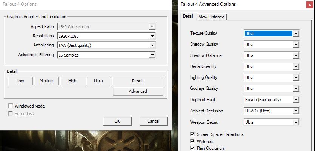Toggle the Windowed Mode checkbox
Viewport: 315px width, 151px height.
coord(11,106)
